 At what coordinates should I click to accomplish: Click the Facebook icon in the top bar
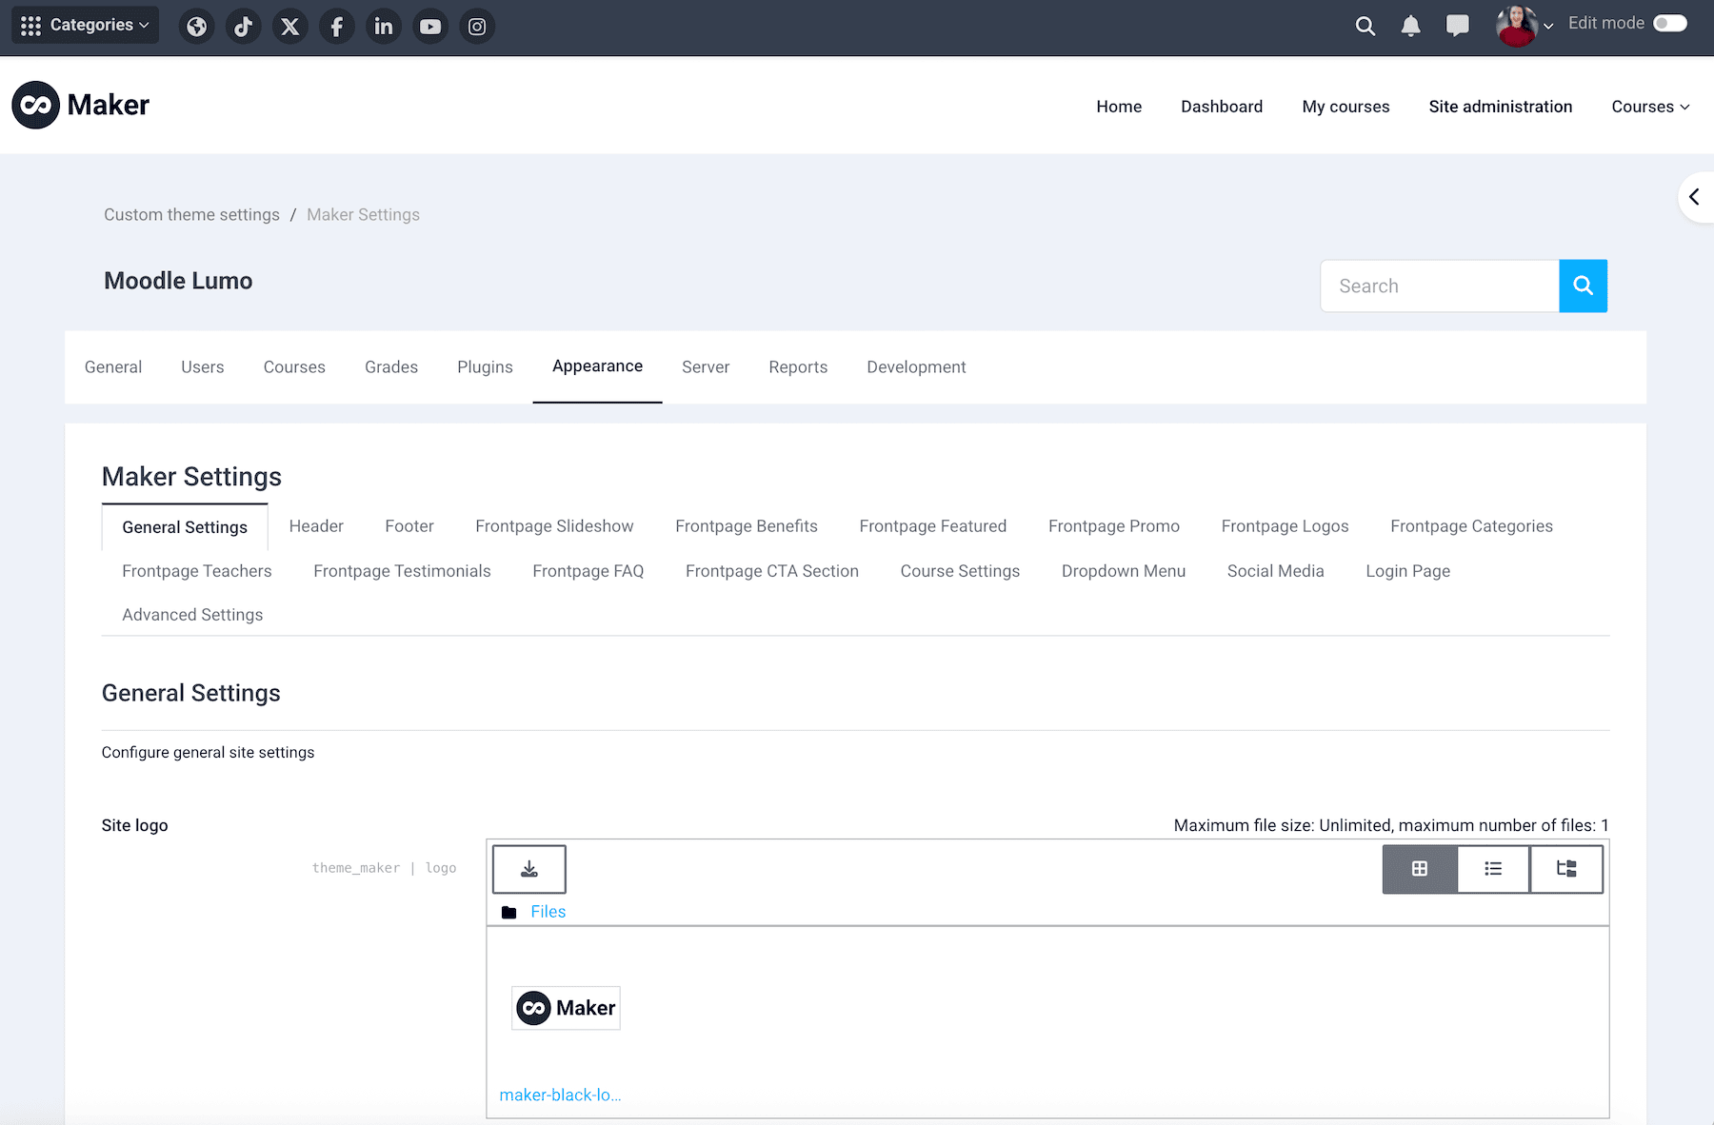click(337, 26)
